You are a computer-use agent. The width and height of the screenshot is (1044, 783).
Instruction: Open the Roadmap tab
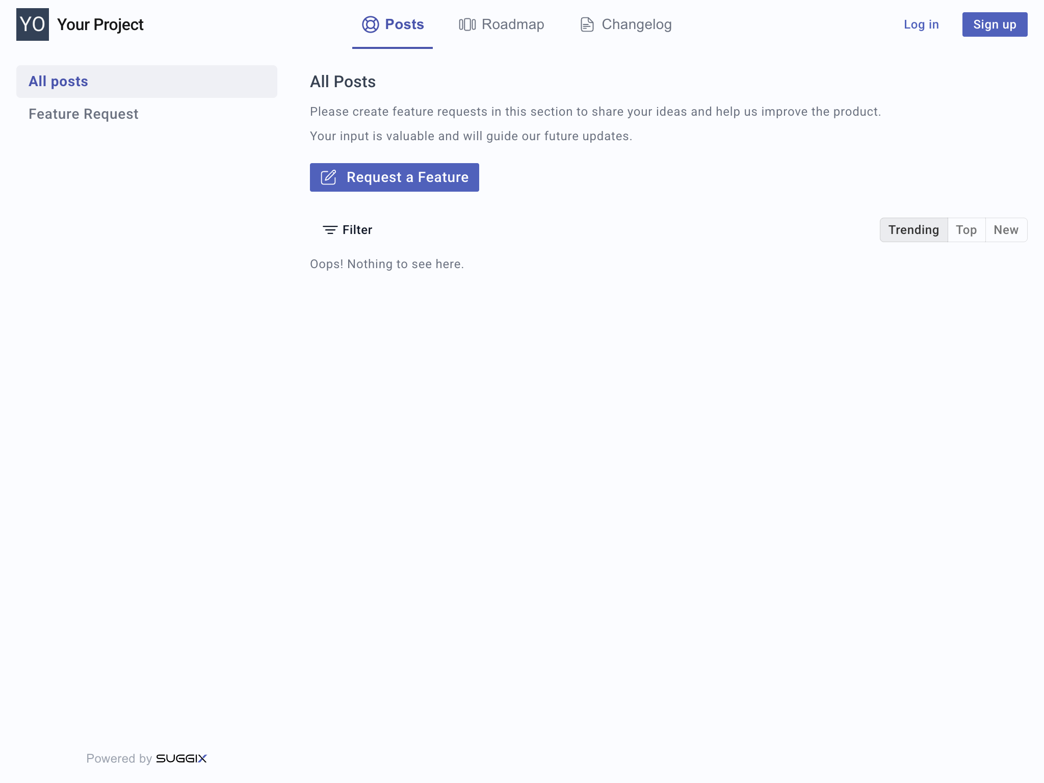coord(512,24)
